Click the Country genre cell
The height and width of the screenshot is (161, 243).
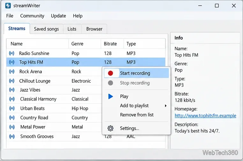80,118
